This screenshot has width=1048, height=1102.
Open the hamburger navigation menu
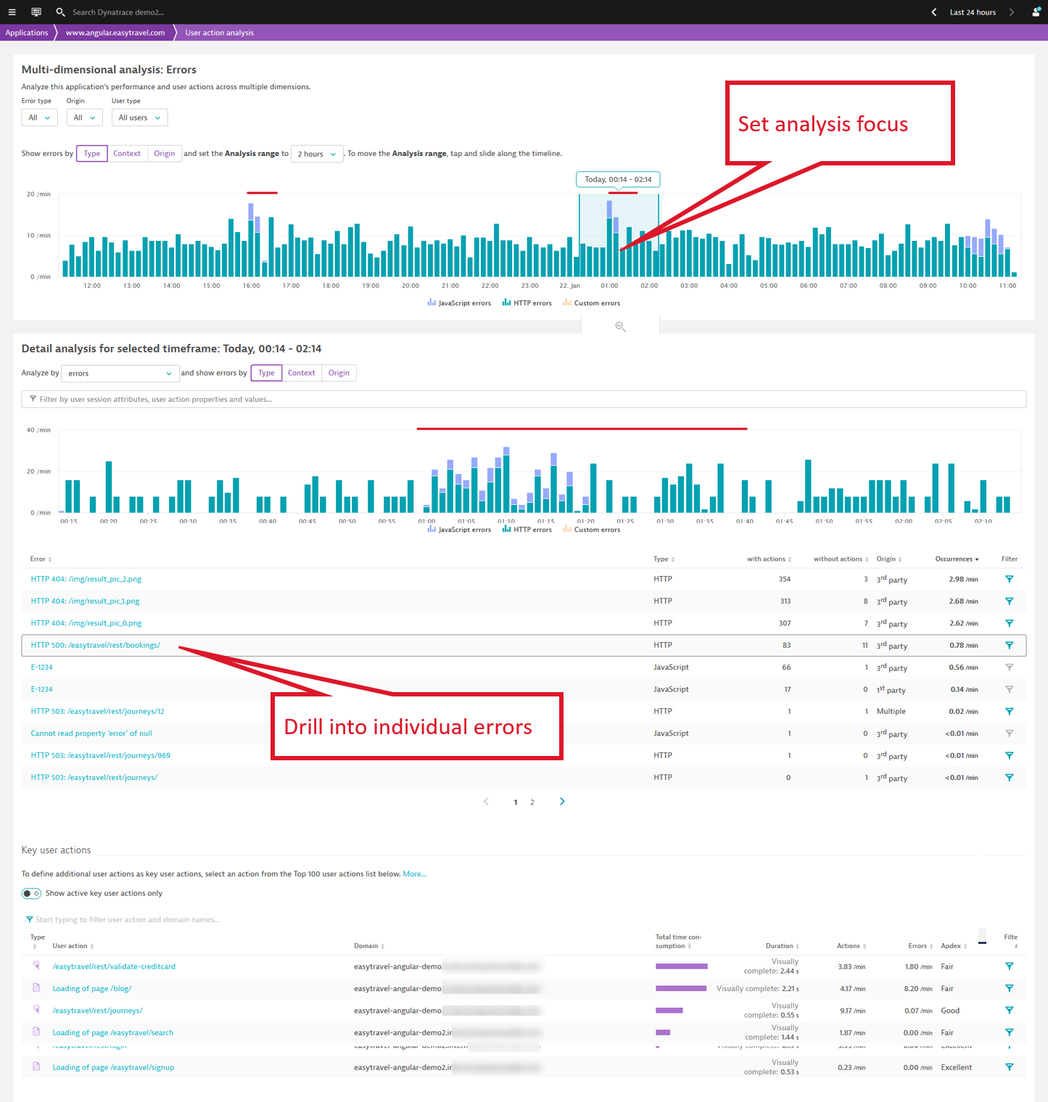(12, 12)
